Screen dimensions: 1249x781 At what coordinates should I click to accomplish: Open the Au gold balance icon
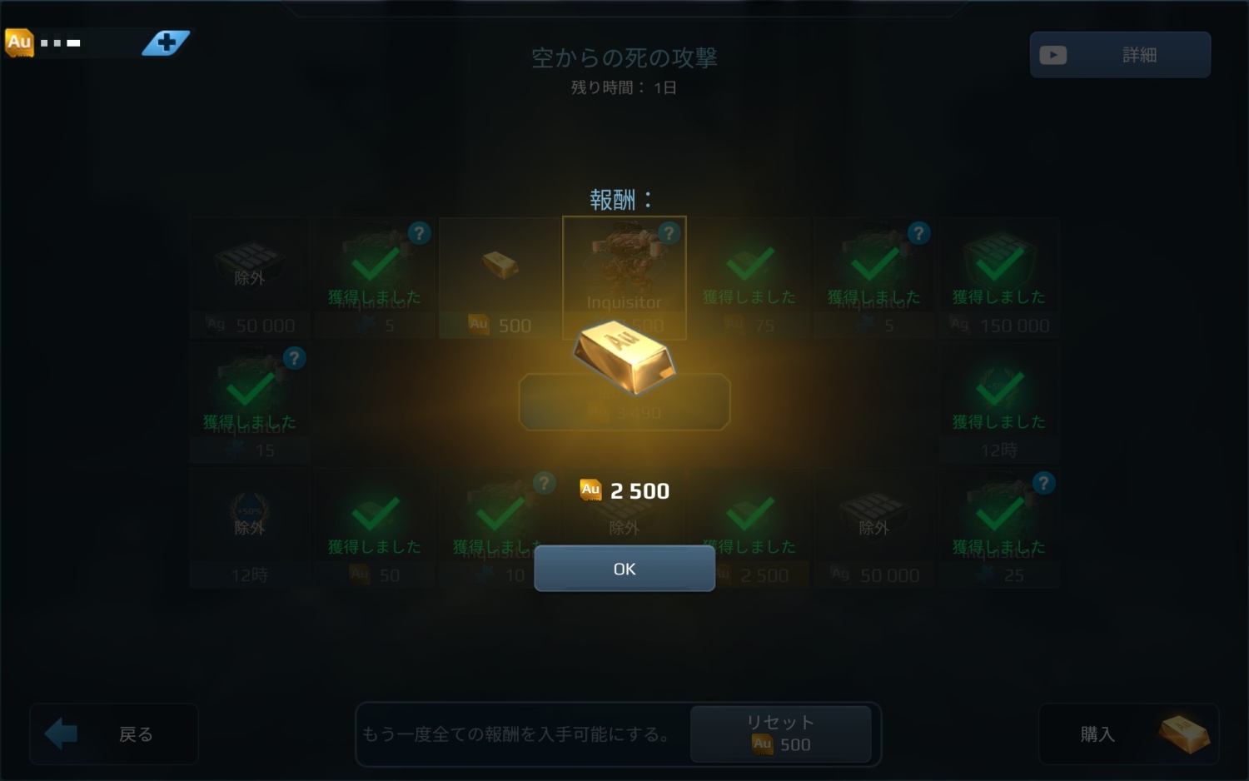pyautogui.click(x=19, y=42)
